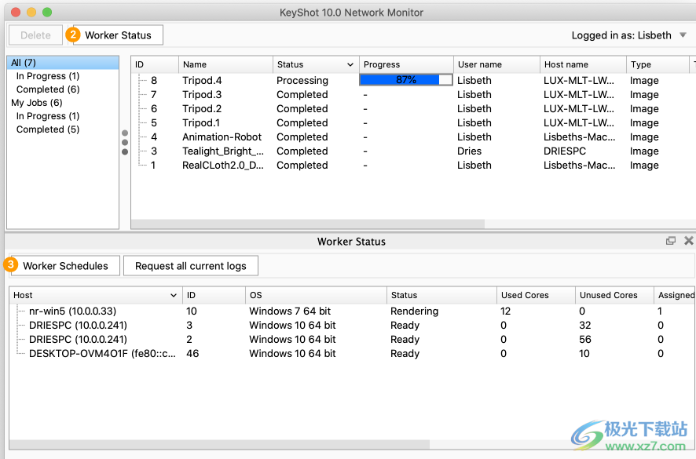Screen dimensions: 696x459
Task: Click the Worker Status panel title
Action: 351,241
